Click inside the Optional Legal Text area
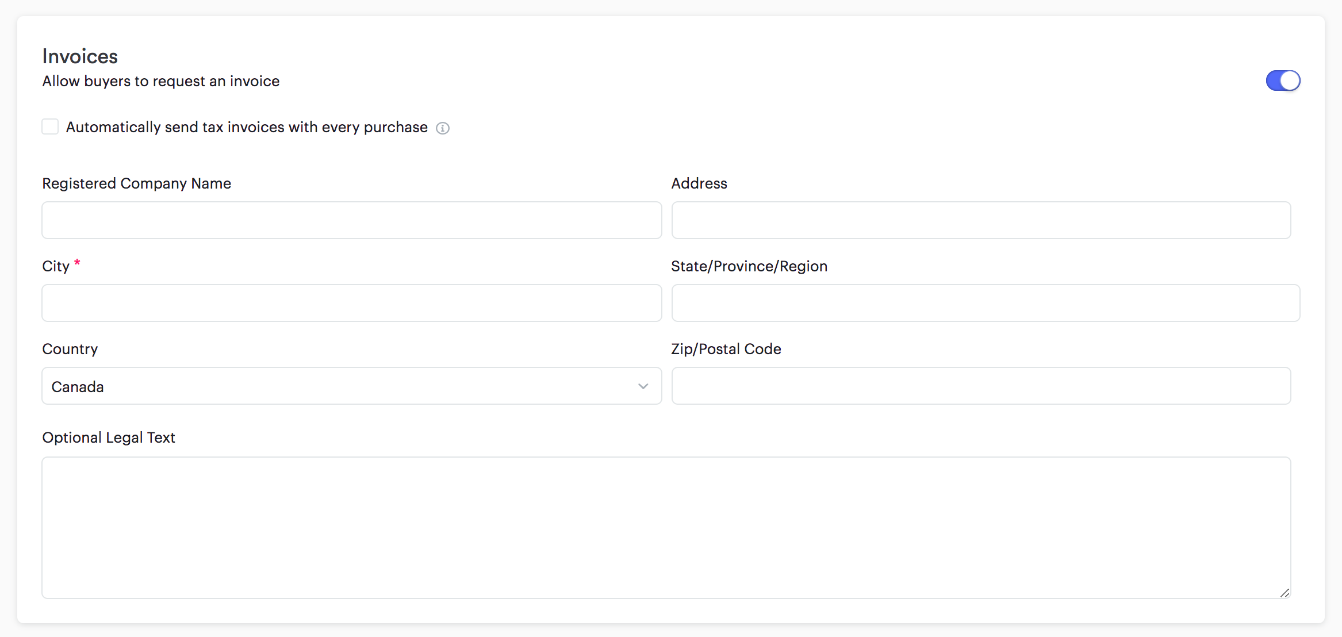This screenshot has height=637, width=1342. 666,528
